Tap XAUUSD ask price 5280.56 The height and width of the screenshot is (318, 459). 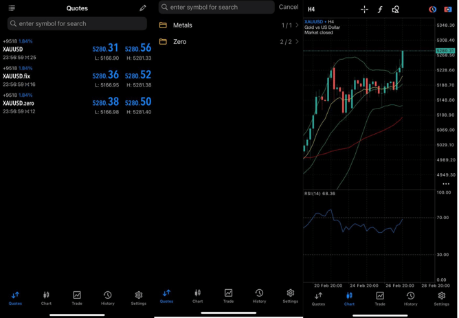pos(138,48)
